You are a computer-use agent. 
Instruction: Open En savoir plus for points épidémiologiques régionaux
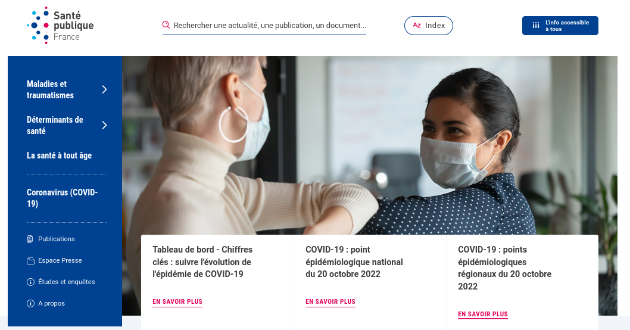pos(483,315)
